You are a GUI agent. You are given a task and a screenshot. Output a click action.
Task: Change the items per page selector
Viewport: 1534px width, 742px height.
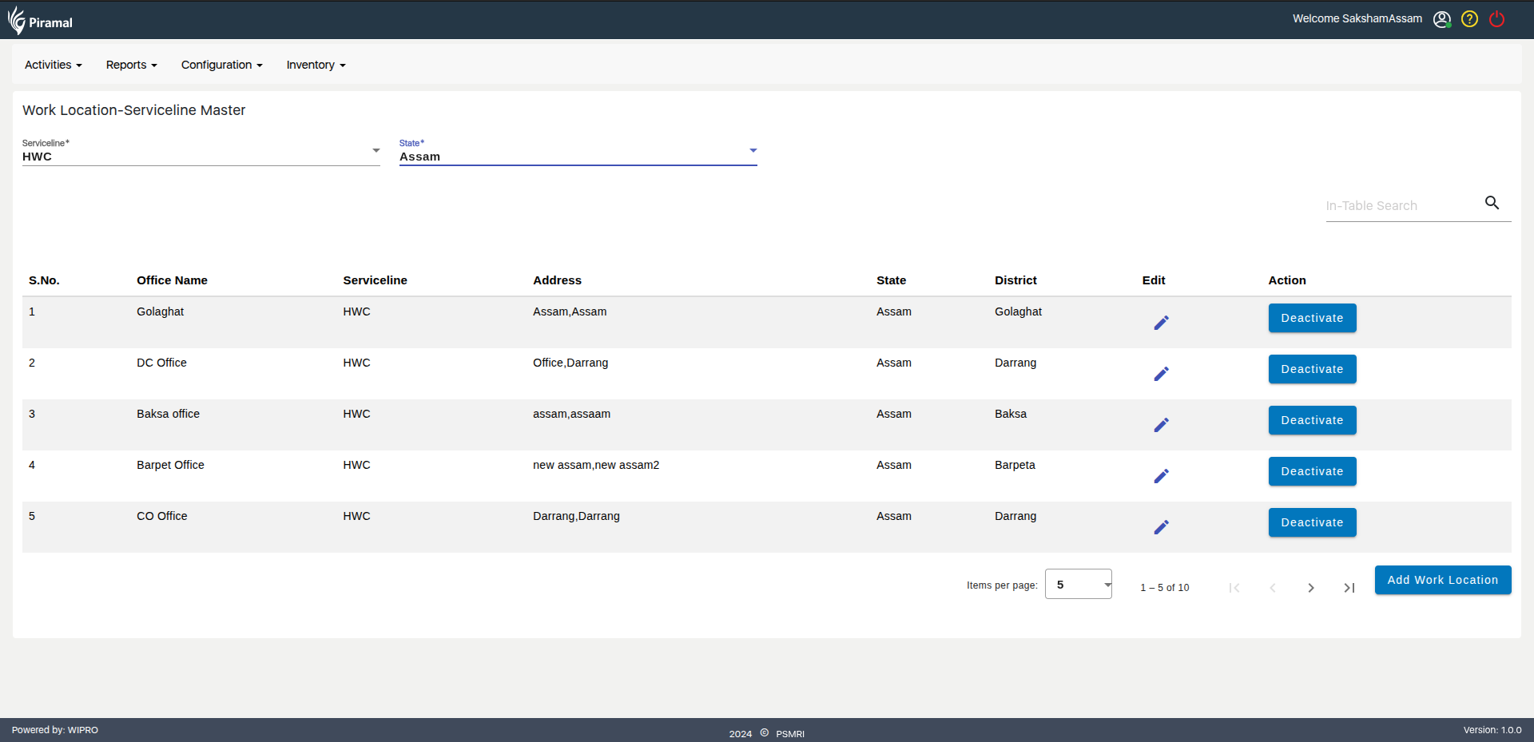pos(1078,585)
